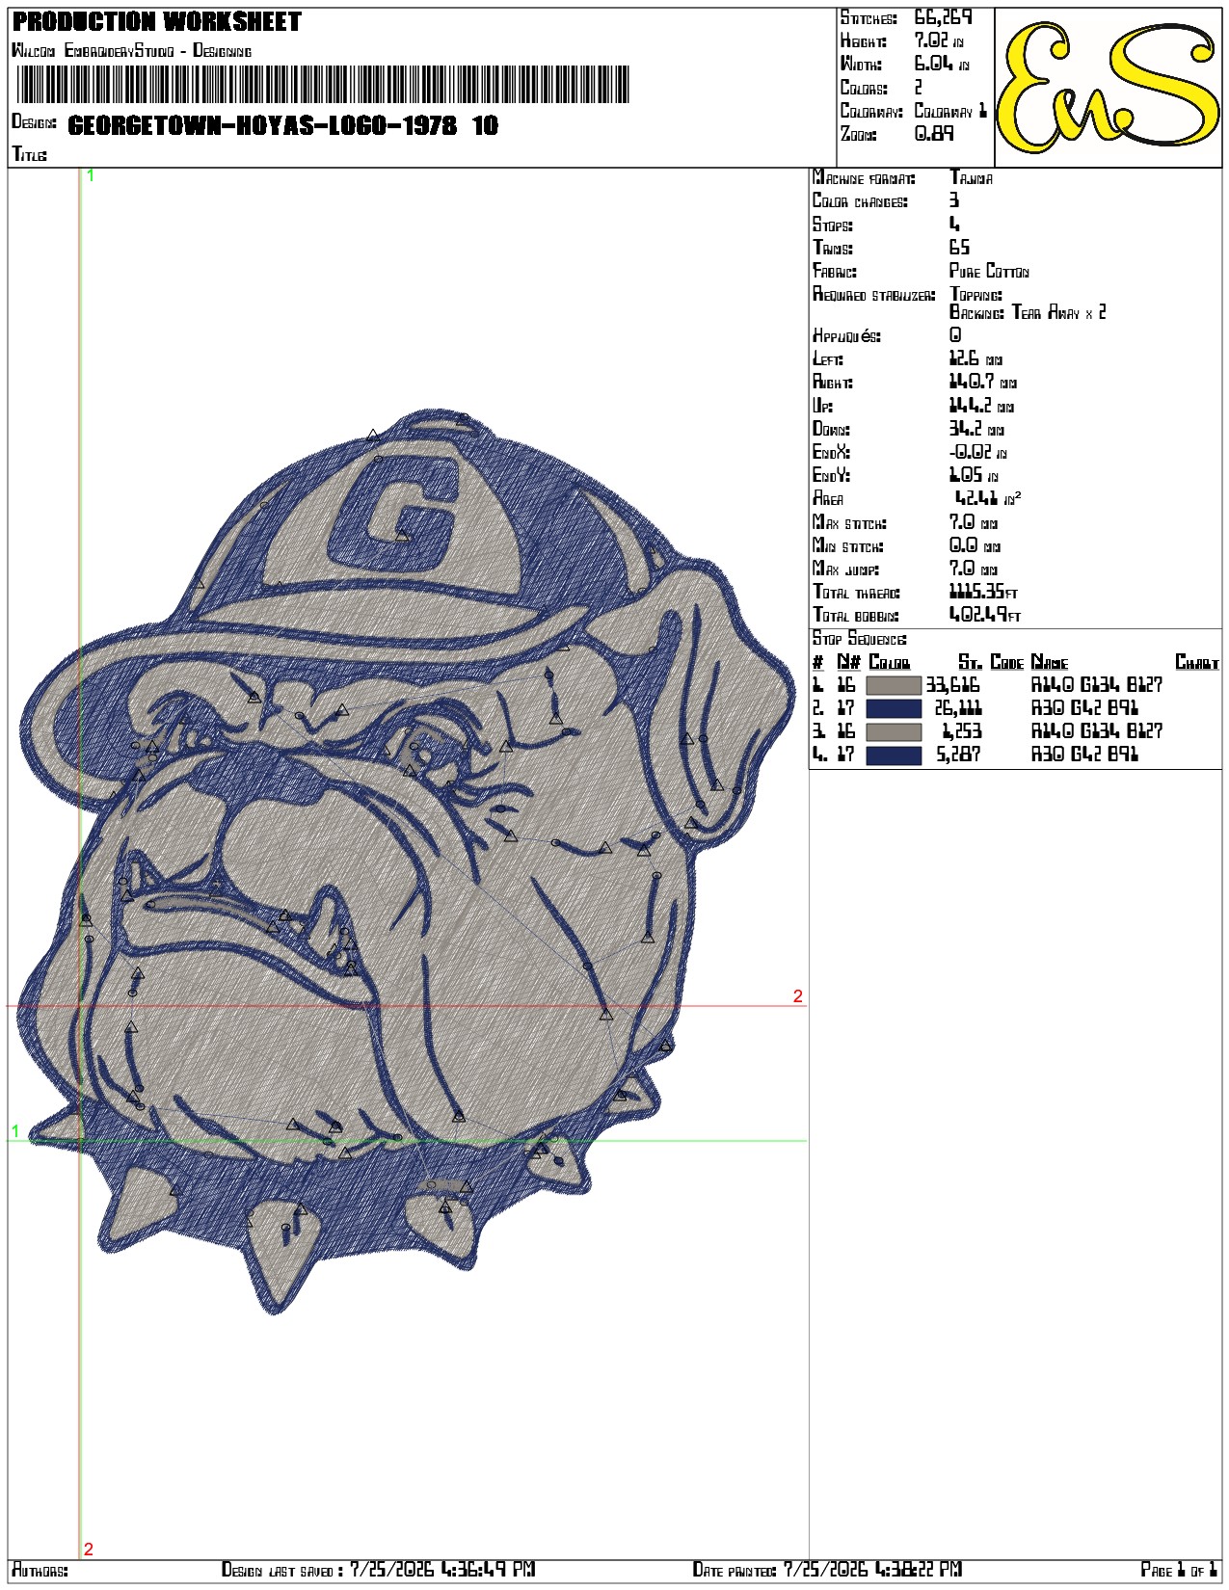Select the Right value 140.7 mm
This screenshot has height=1590, width=1229.
[x=983, y=382]
